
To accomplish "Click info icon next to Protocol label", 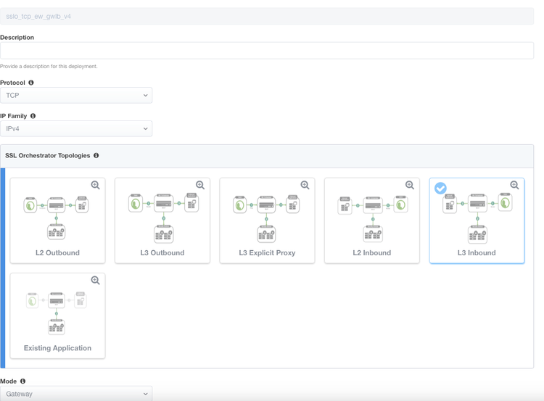I will tap(30, 83).
